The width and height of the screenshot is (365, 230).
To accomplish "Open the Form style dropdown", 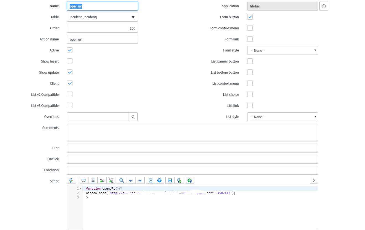I will pos(283,50).
